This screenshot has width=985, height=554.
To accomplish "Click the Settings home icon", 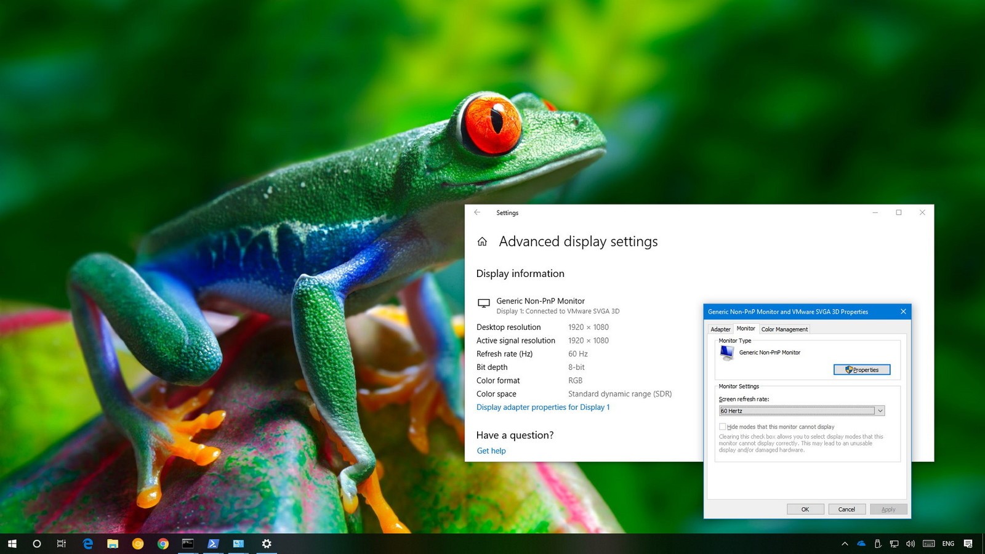I will pos(482,242).
